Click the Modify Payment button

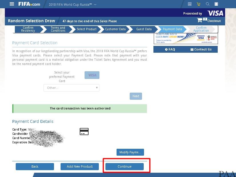[130, 152]
